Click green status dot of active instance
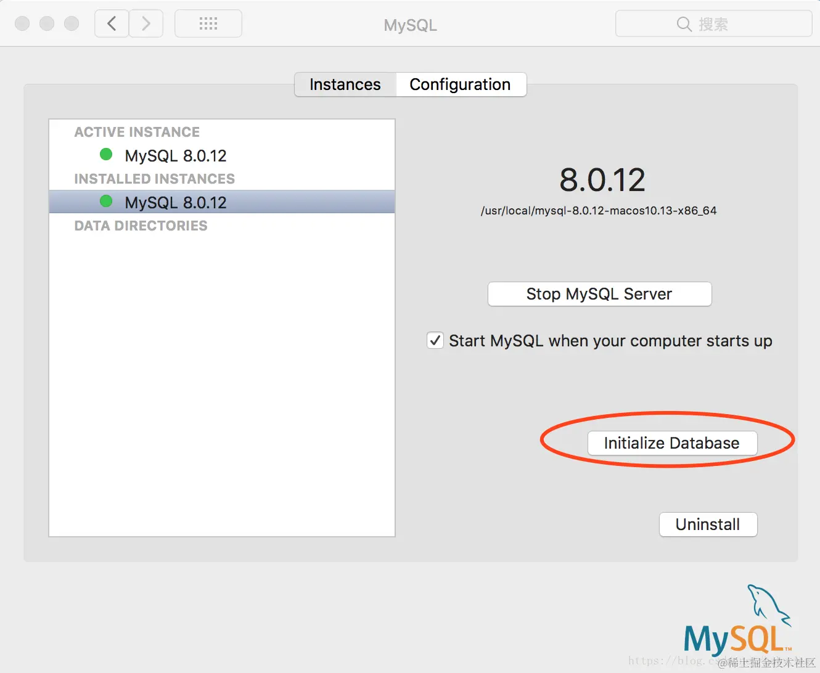 point(106,154)
